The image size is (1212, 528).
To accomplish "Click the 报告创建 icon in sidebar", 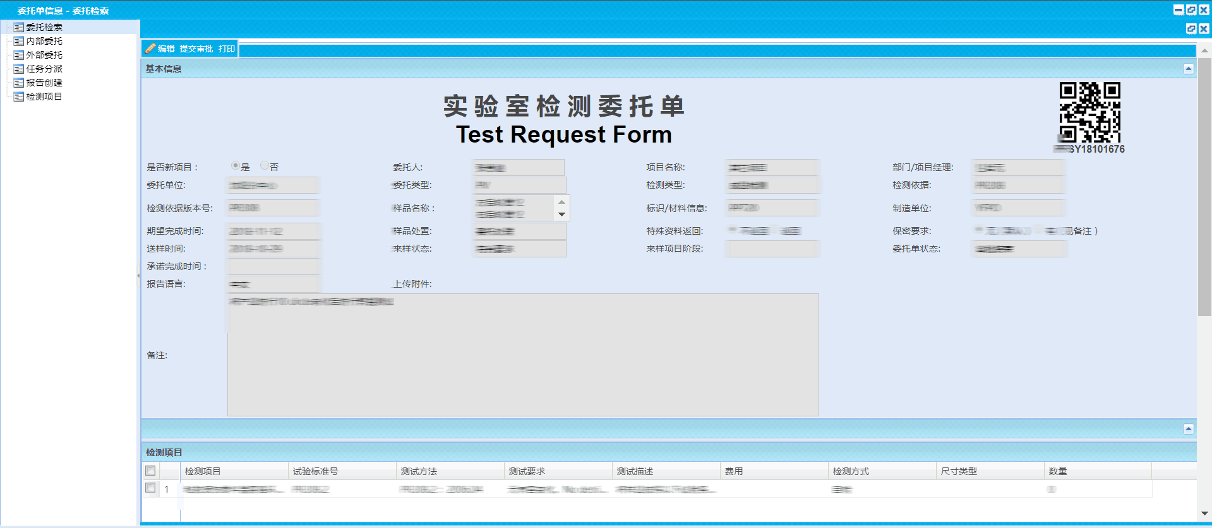I will pos(19,83).
